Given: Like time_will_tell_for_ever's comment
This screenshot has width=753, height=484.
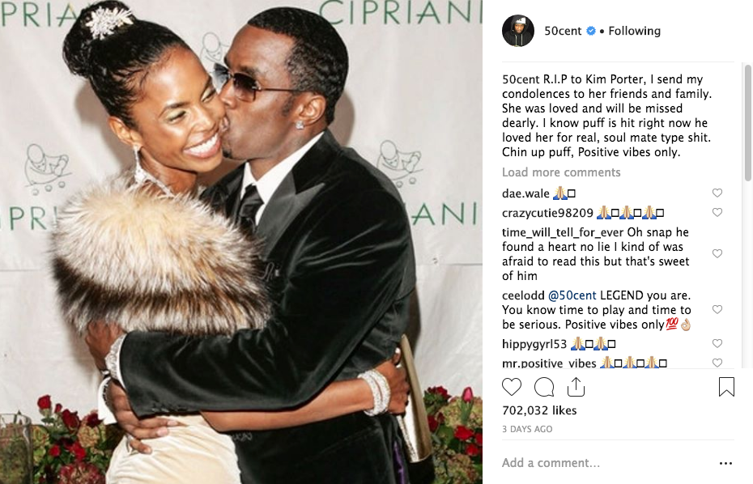Looking at the screenshot, I should pyautogui.click(x=717, y=253).
